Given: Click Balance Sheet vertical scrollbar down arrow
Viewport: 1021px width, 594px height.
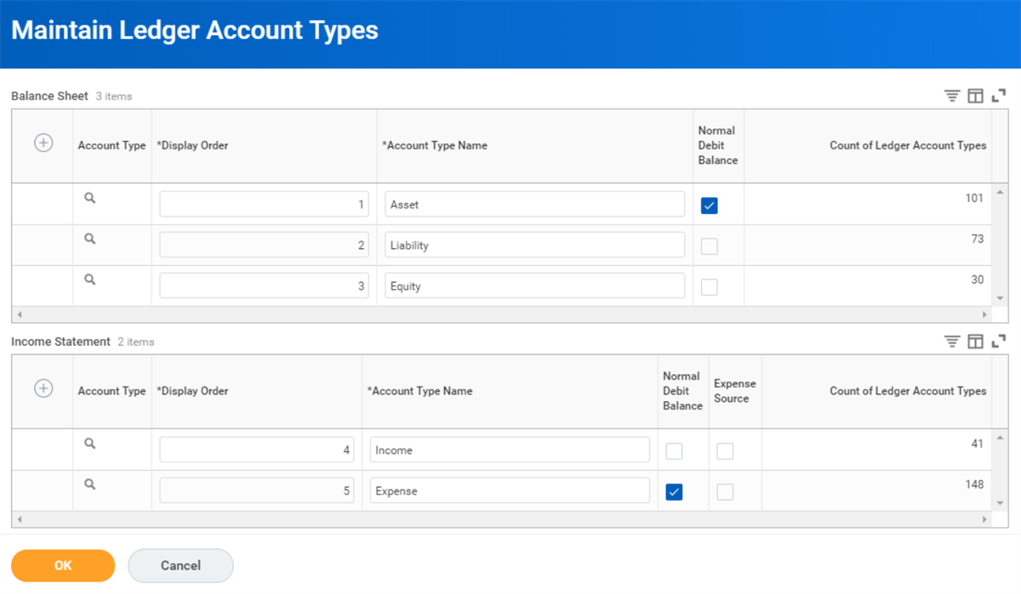Looking at the screenshot, I should click(x=1001, y=298).
